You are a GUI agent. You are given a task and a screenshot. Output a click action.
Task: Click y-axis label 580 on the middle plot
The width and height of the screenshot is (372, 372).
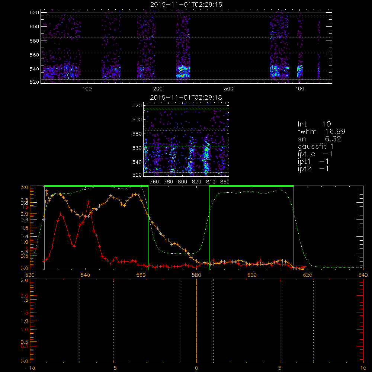[137, 134]
